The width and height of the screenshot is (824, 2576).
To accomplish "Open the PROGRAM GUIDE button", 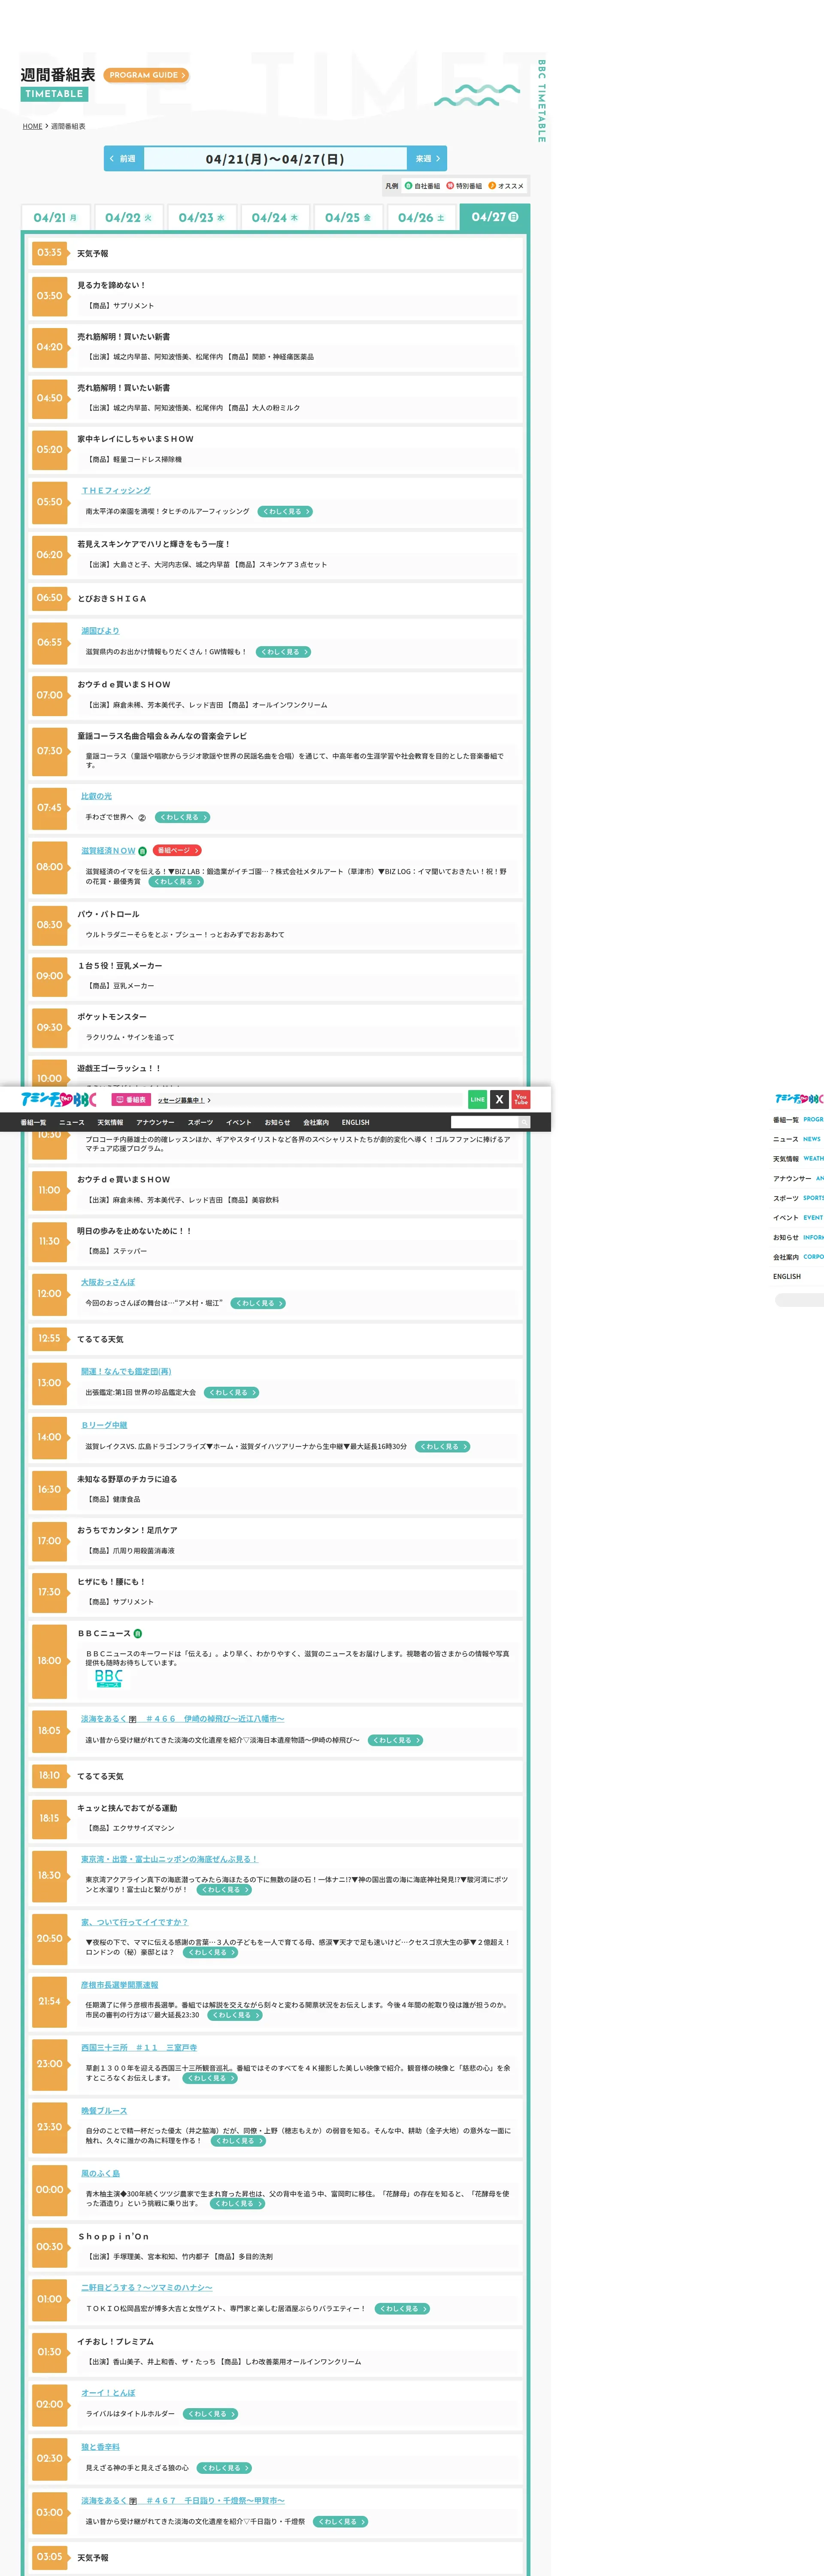I will (146, 75).
